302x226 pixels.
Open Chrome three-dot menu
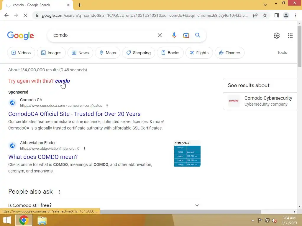point(296,15)
